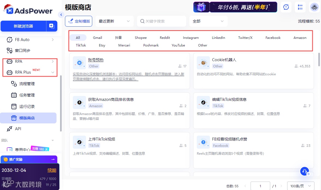Open the 年付6折 promotion banner

click(x=243, y=7)
